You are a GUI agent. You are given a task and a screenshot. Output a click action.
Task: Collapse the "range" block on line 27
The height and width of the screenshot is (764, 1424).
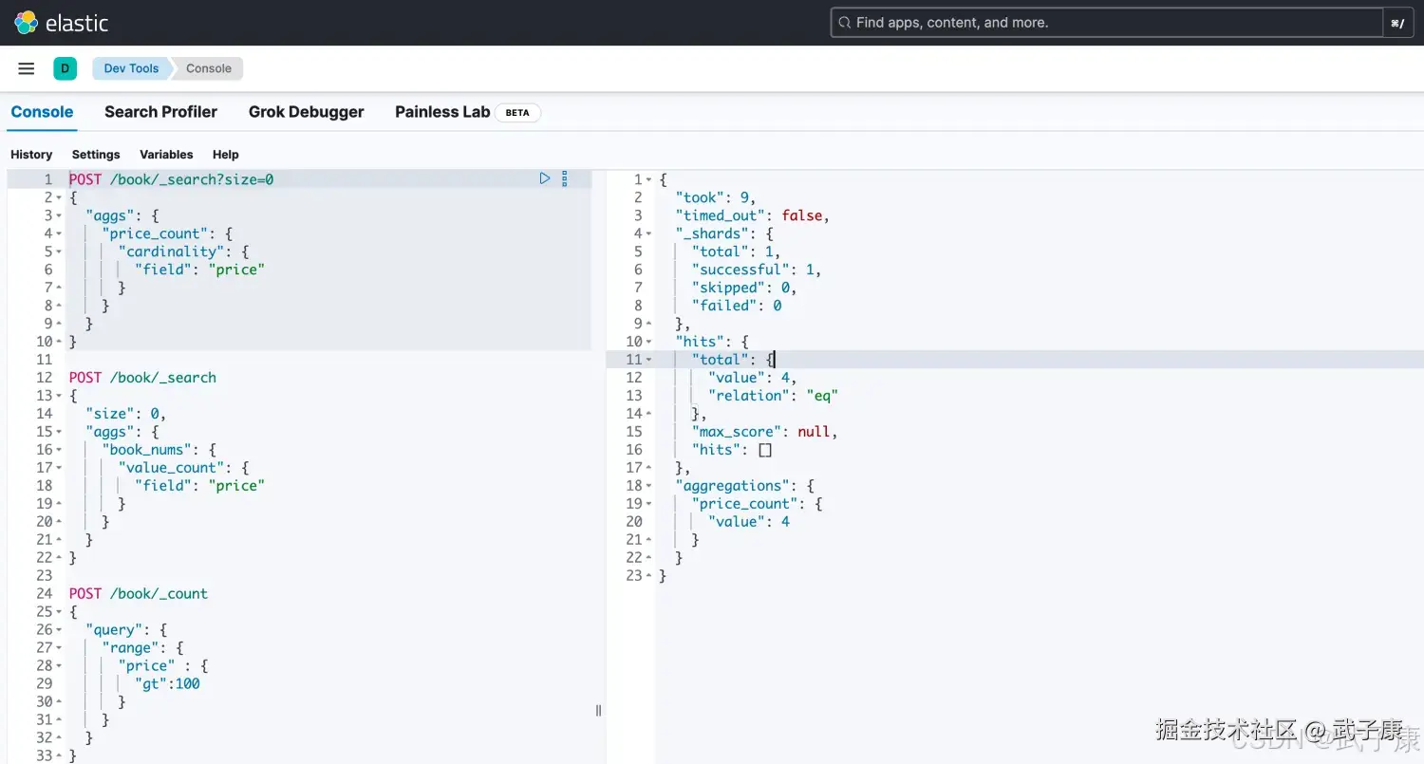[x=59, y=648]
